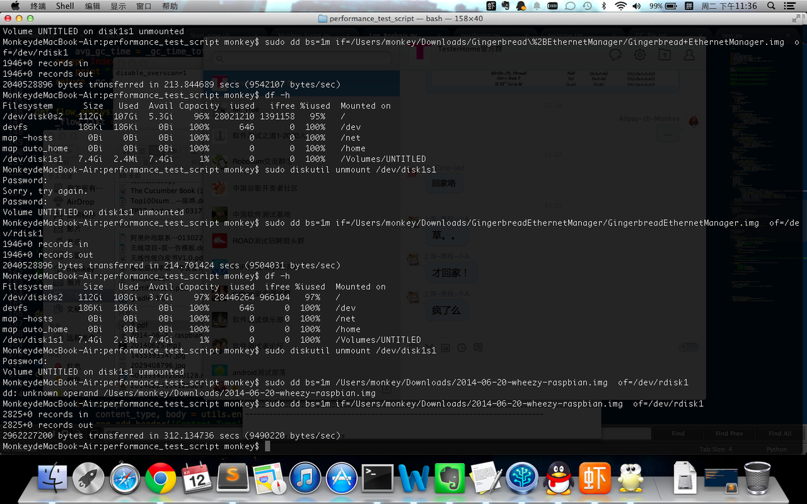The width and height of the screenshot is (807, 504).
Task: Click the Find button in Sublime Text
Action: tap(678, 433)
